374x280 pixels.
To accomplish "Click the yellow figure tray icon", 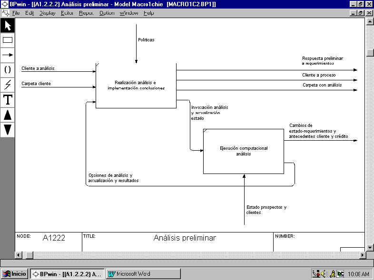I will point(333,274).
